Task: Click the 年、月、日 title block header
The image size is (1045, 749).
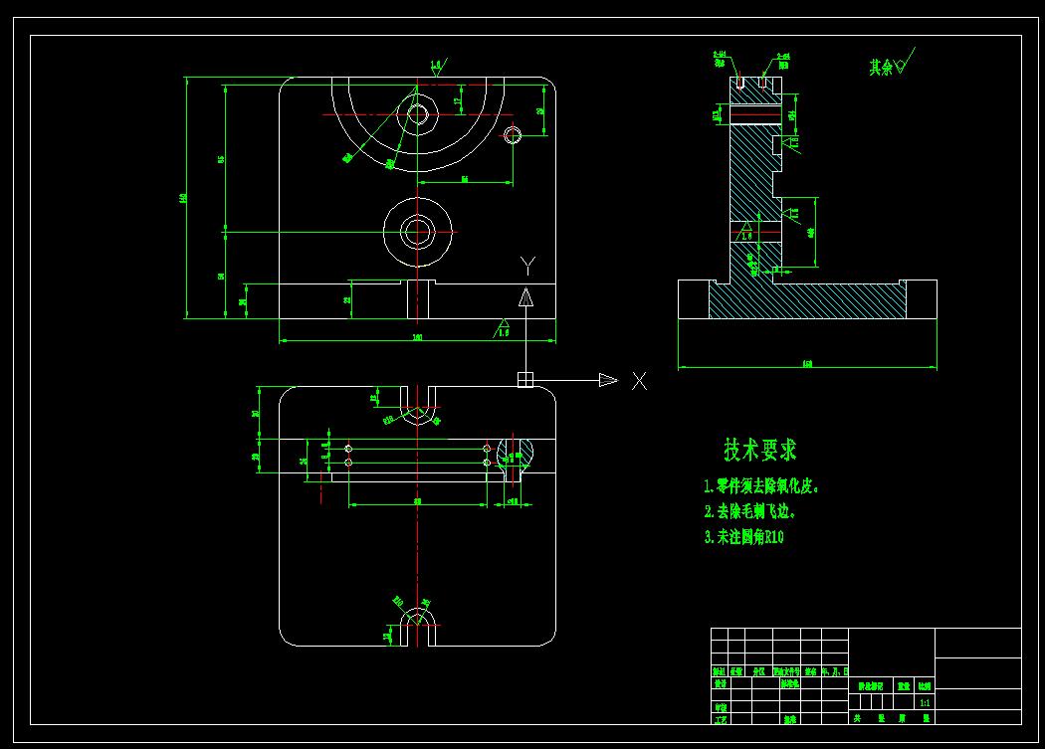Action: click(x=835, y=671)
